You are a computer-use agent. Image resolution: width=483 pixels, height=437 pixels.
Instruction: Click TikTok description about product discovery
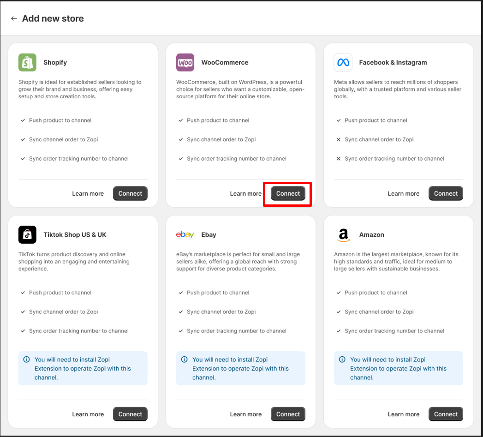(74, 262)
